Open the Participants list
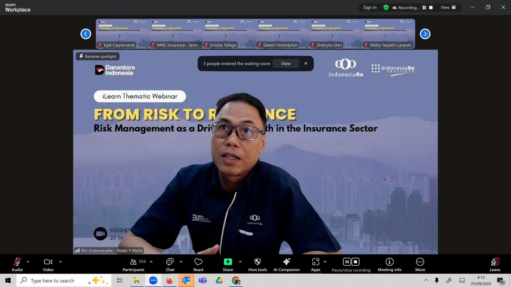This screenshot has width=511, height=287. click(133, 264)
